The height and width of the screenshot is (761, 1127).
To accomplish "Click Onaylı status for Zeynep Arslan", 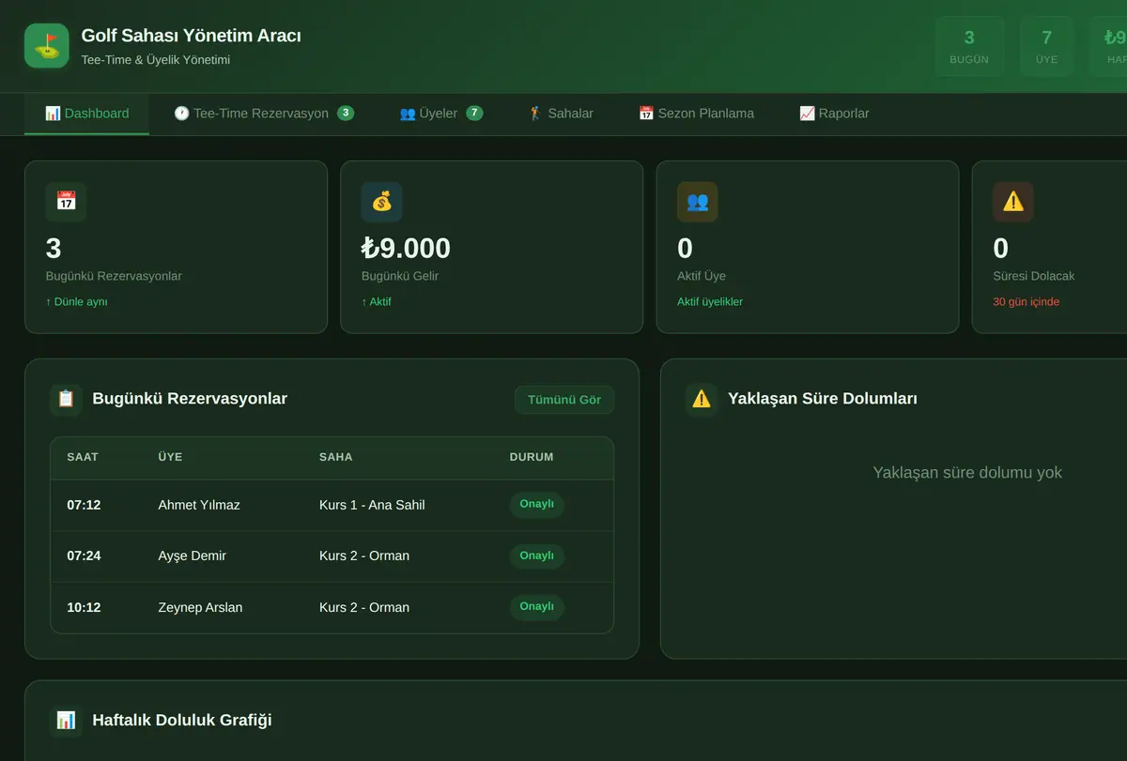I will click(x=537, y=606).
